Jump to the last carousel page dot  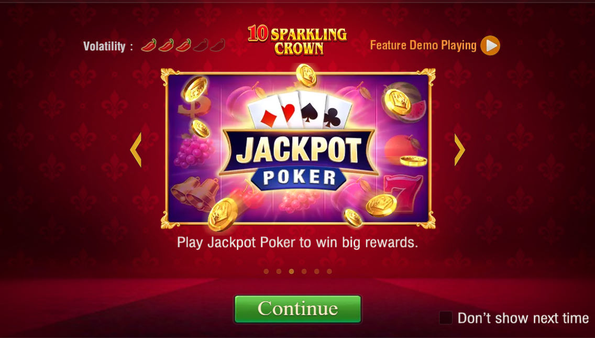[329, 271]
